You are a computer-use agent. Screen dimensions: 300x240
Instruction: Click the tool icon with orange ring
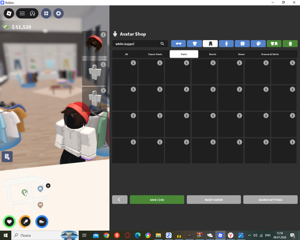pos(25,221)
